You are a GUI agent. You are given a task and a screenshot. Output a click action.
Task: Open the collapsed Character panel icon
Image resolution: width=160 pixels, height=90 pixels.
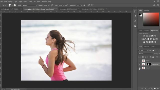(135, 21)
